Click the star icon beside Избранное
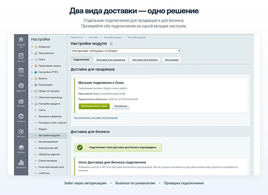The image size is (268, 195). 36,47
